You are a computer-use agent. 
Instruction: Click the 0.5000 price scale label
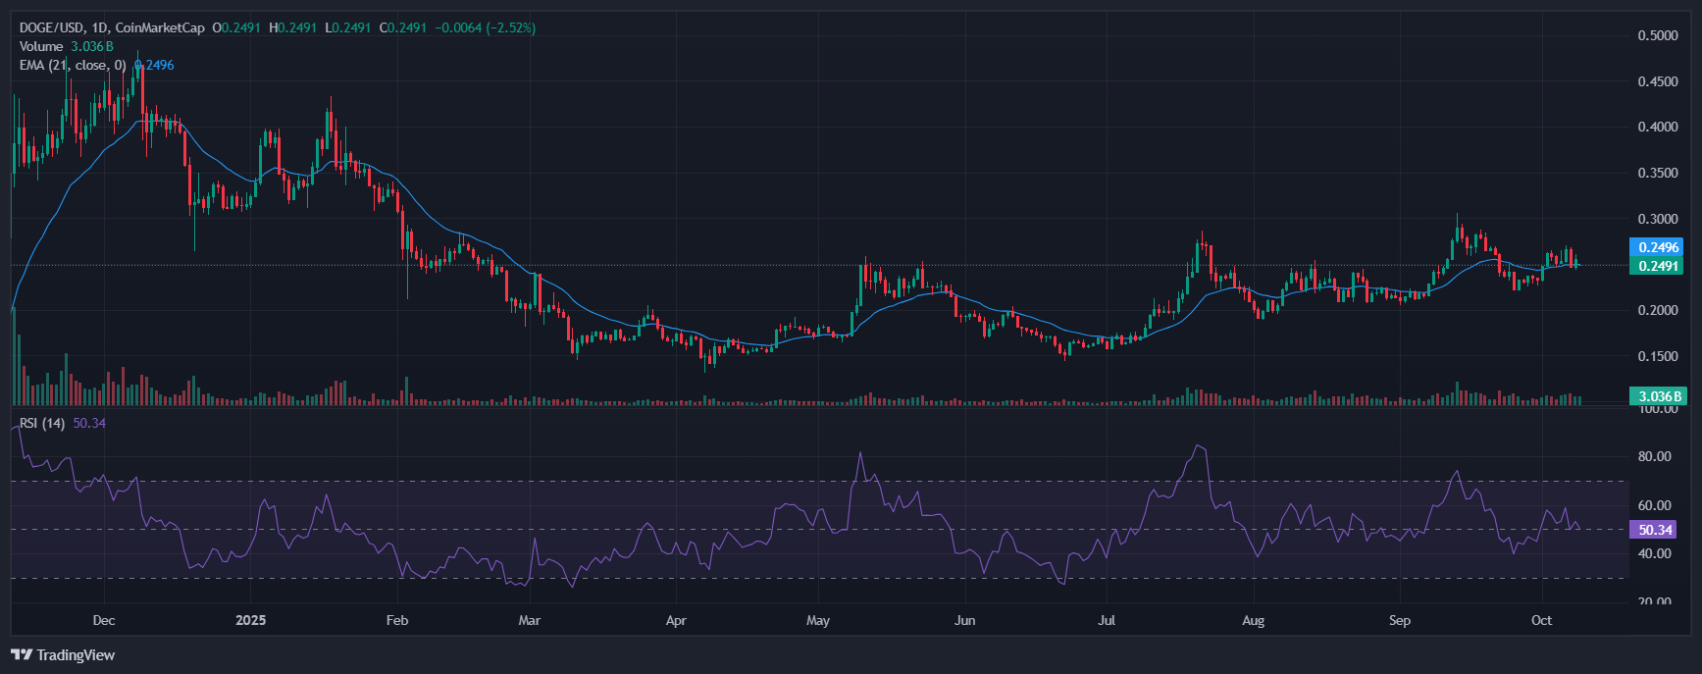tap(1657, 35)
